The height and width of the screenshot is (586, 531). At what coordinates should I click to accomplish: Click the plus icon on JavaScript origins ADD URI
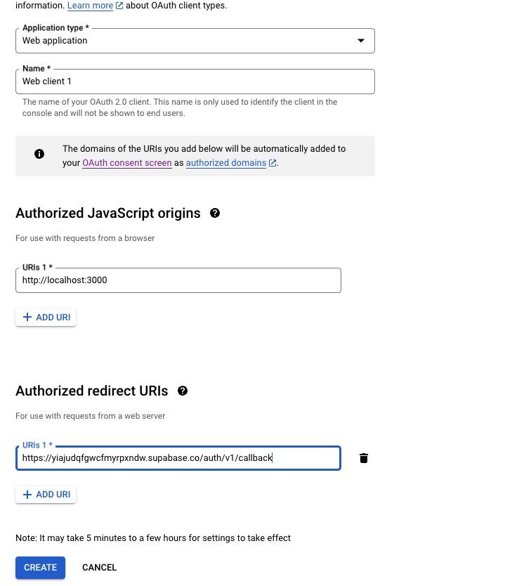pos(28,317)
